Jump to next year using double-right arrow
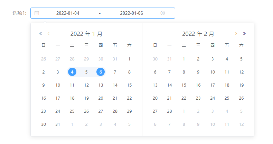Screen dimensions: 273x144 pos(244,34)
